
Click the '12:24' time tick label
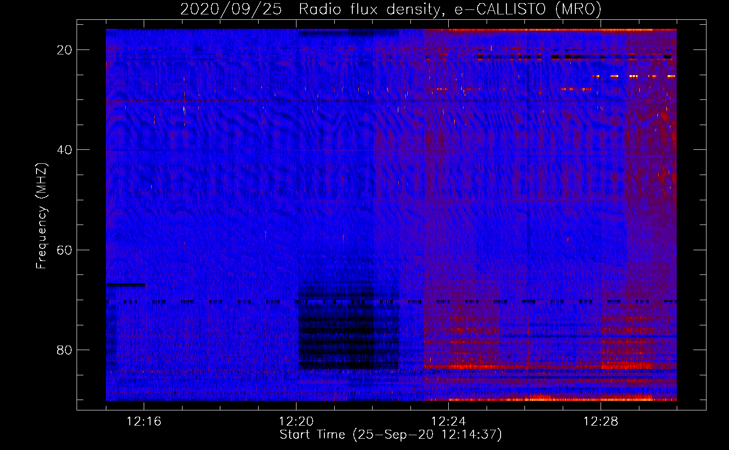[x=448, y=422]
